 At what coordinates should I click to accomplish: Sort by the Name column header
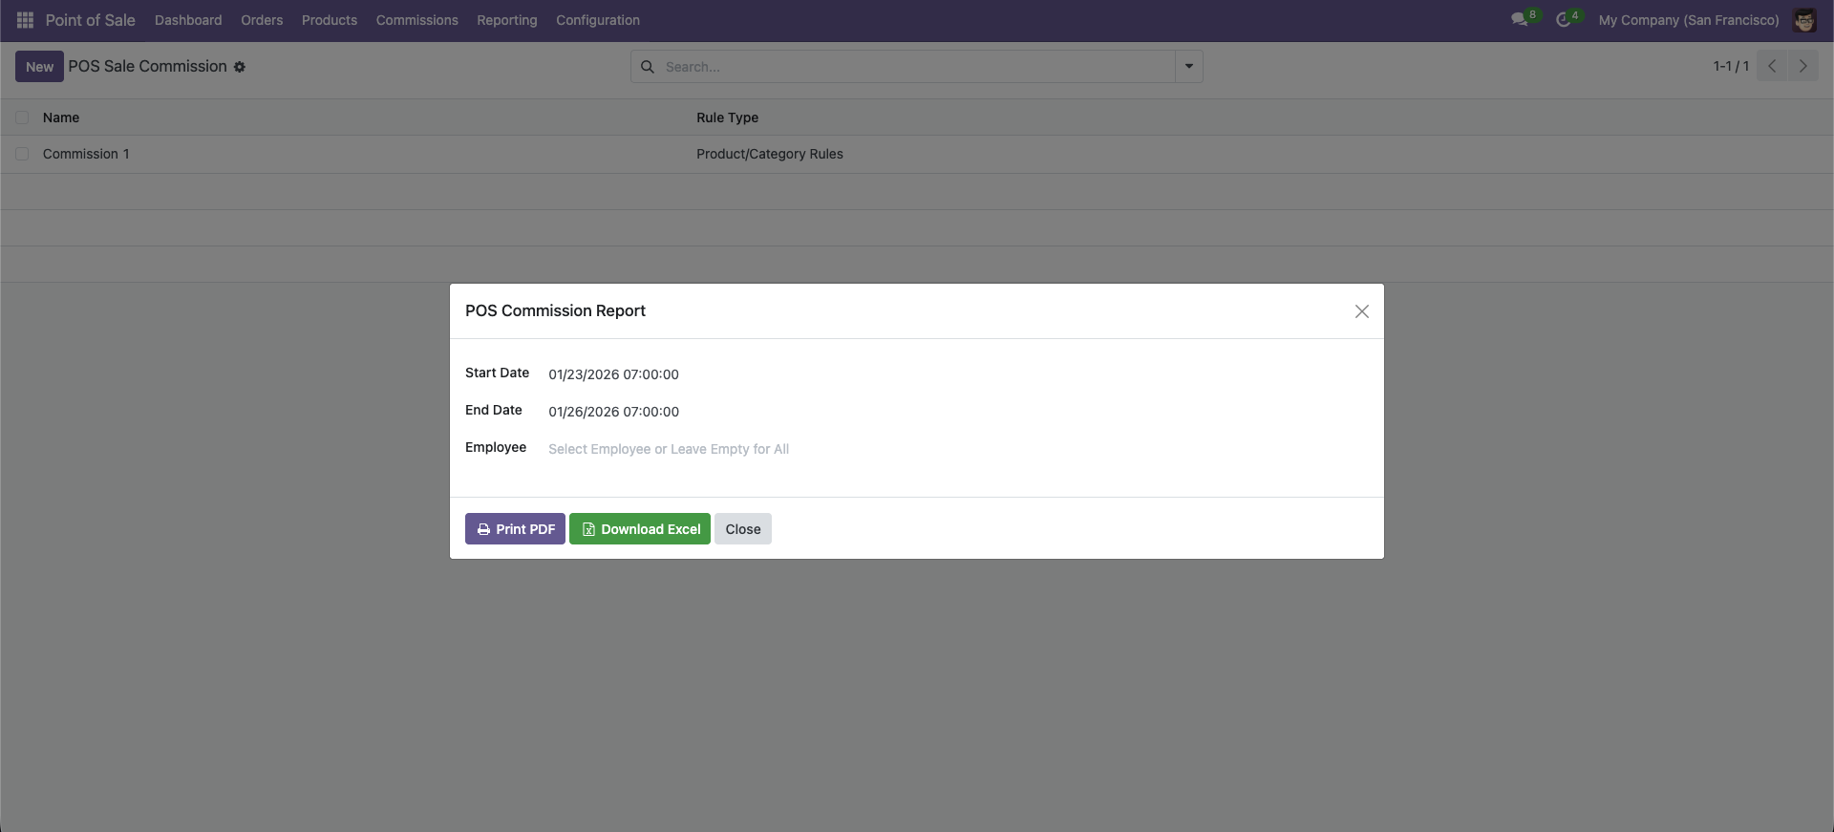(61, 117)
